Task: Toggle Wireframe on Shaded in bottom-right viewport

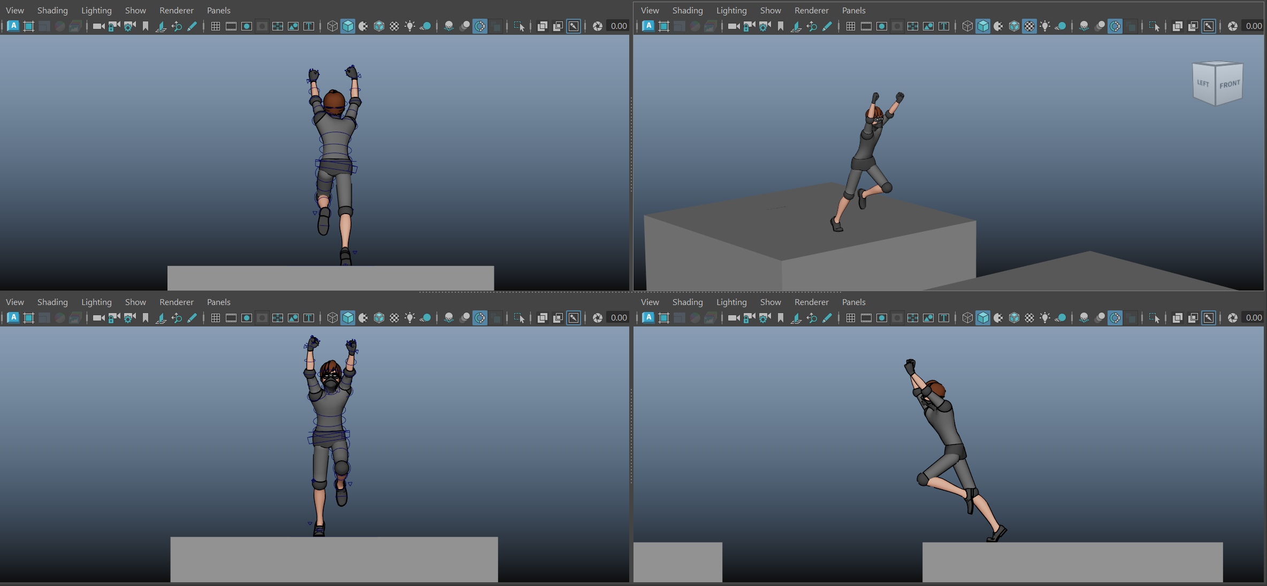Action: pos(1014,318)
